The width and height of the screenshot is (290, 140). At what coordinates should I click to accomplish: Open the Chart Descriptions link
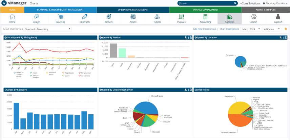click(229, 29)
